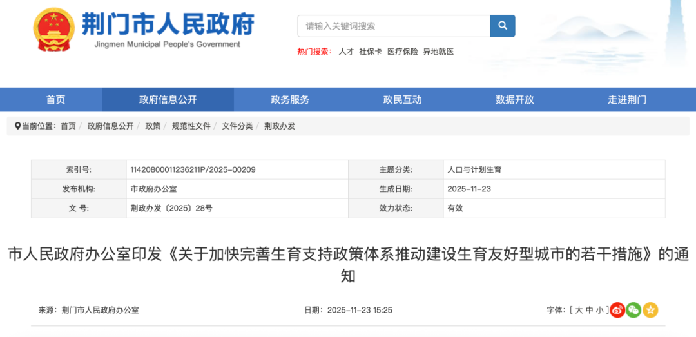Set font size to large (大)
Screen dimensions: 696x337
[579, 310]
